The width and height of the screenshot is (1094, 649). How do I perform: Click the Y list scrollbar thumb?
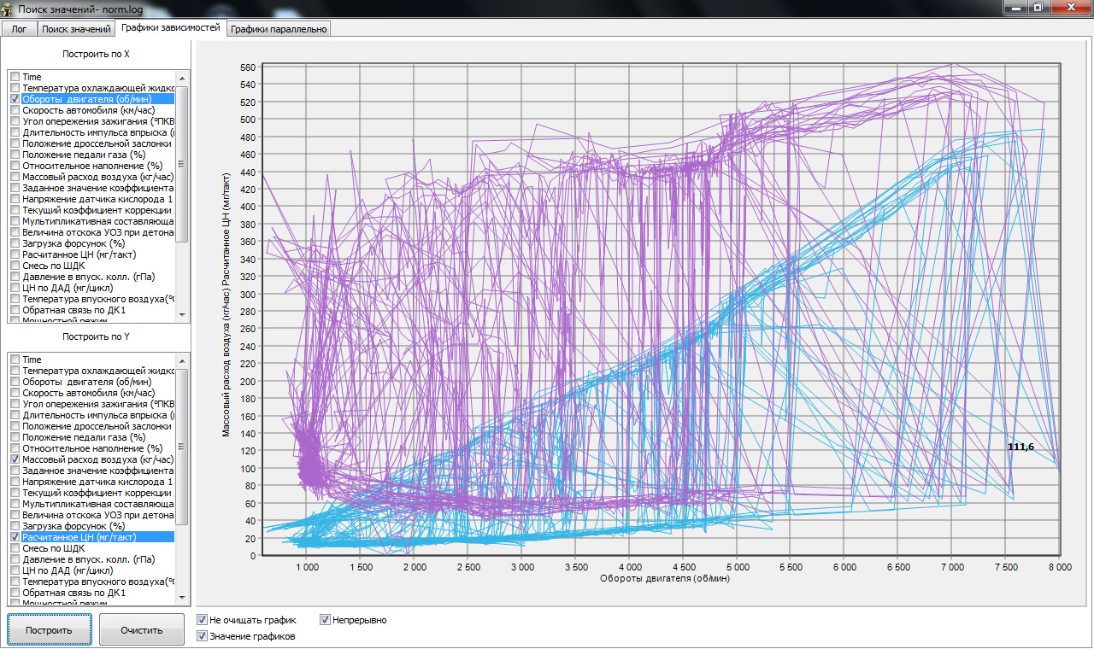point(182,444)
